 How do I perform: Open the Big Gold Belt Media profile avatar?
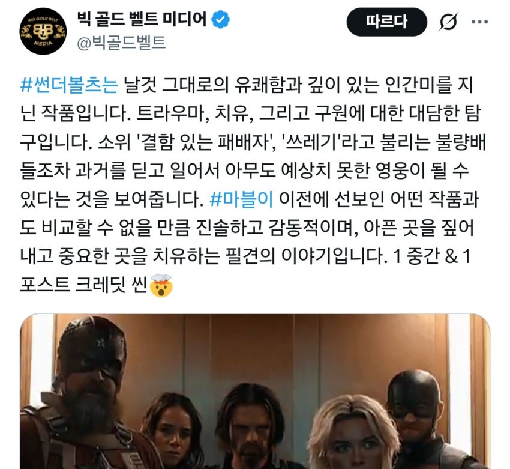(x=43, y=31)
